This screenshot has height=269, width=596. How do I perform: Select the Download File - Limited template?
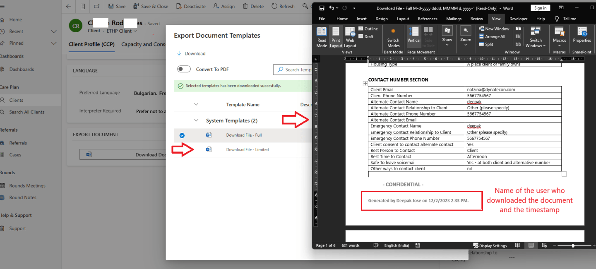click(x=247, y=149)
